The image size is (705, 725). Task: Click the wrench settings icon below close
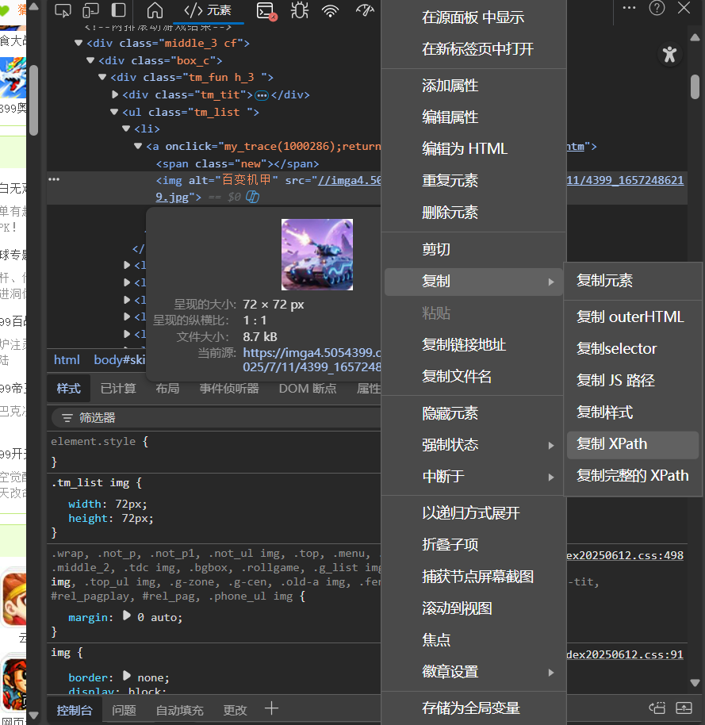[x=670, y=54]
